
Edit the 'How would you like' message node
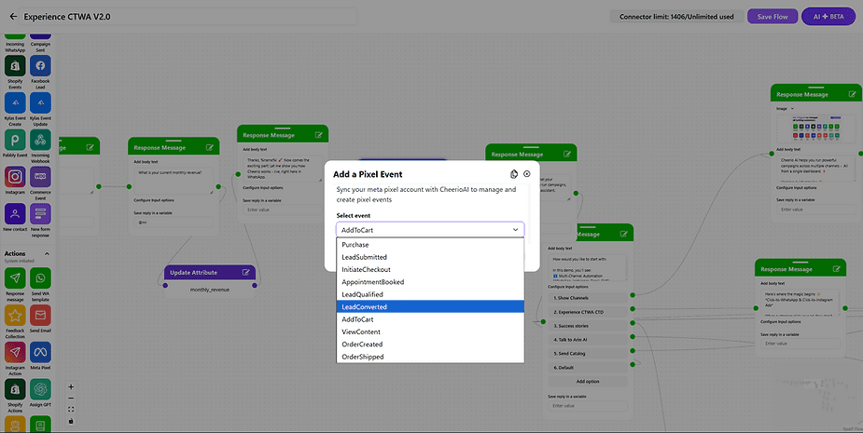coord(623,234)
